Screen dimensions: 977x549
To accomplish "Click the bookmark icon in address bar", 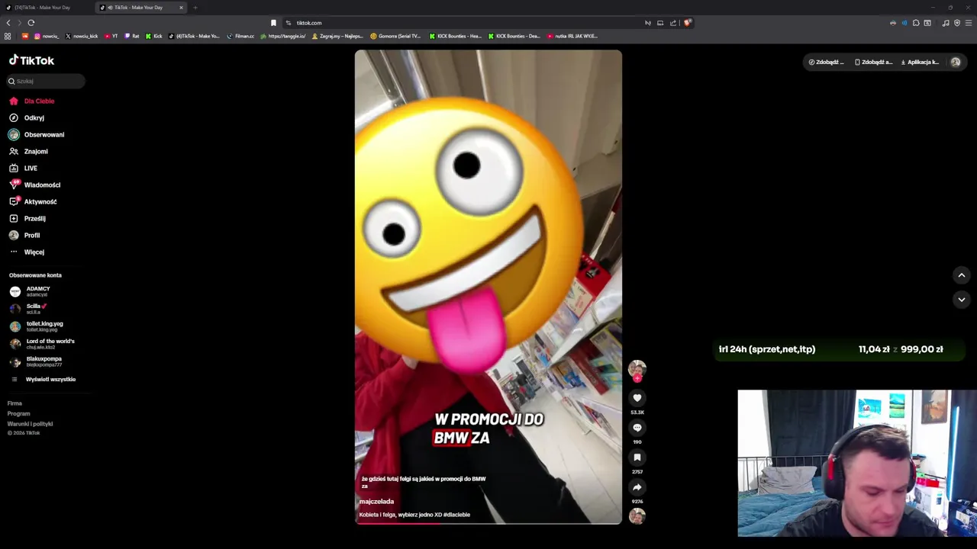I will coord(273,23).
